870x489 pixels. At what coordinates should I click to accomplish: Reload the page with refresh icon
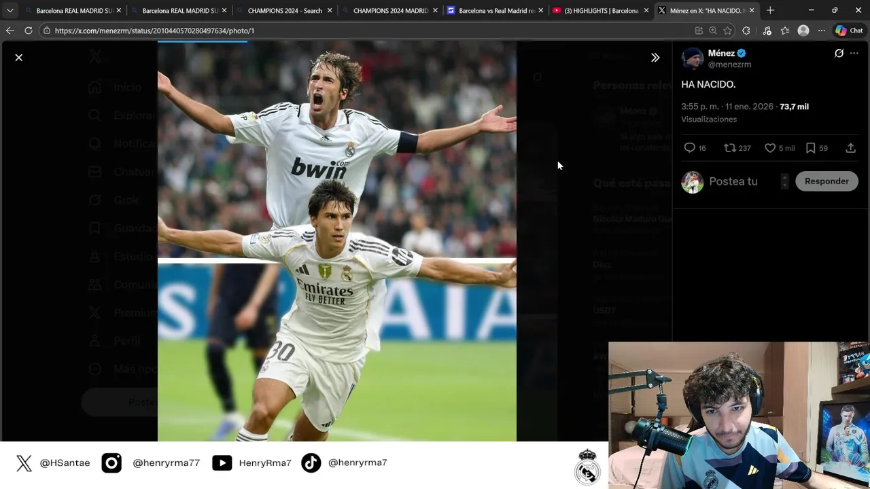click(x=29, y=31)
